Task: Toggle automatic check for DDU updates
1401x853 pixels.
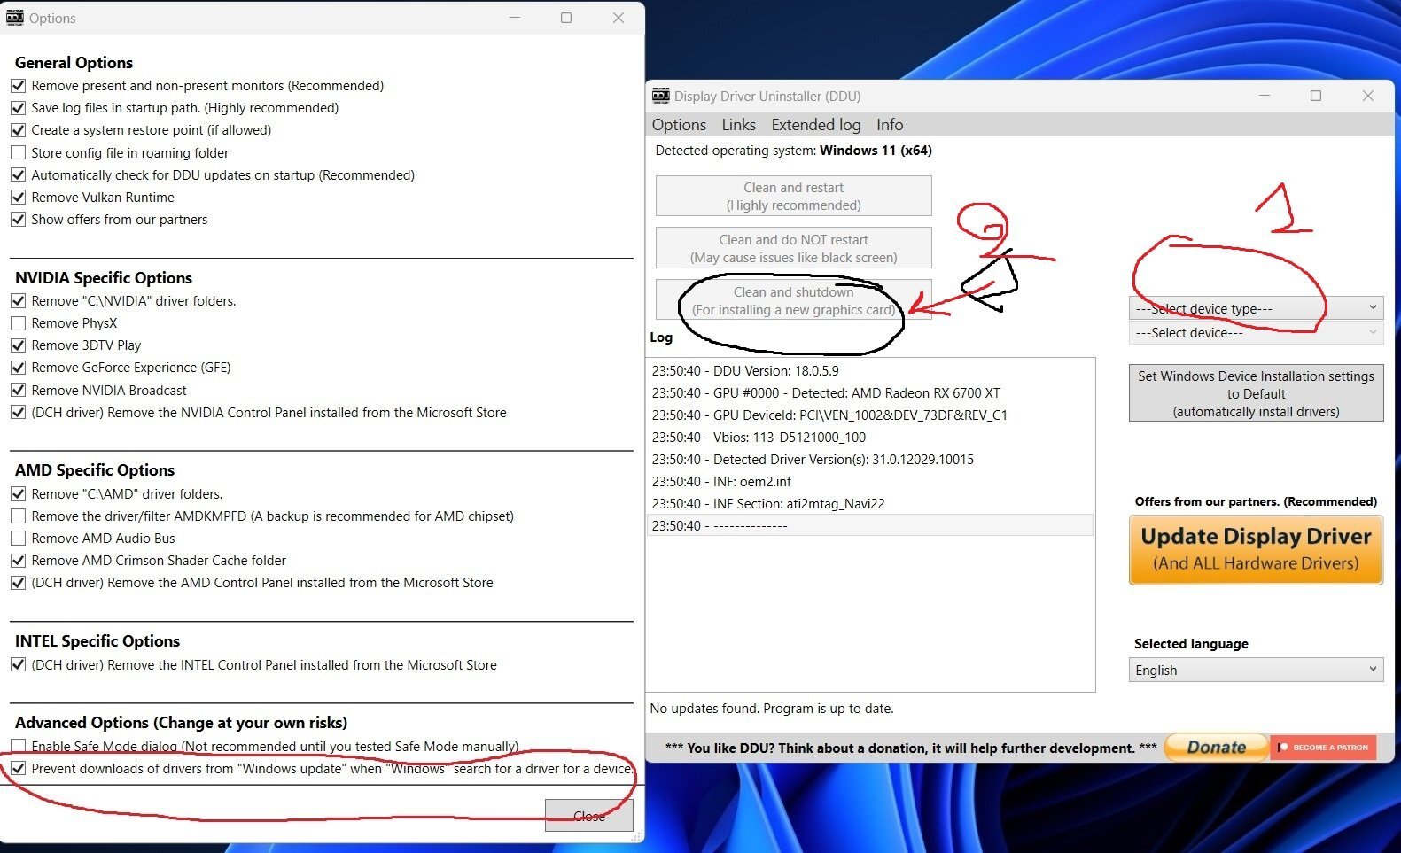Action: point(19,175)
